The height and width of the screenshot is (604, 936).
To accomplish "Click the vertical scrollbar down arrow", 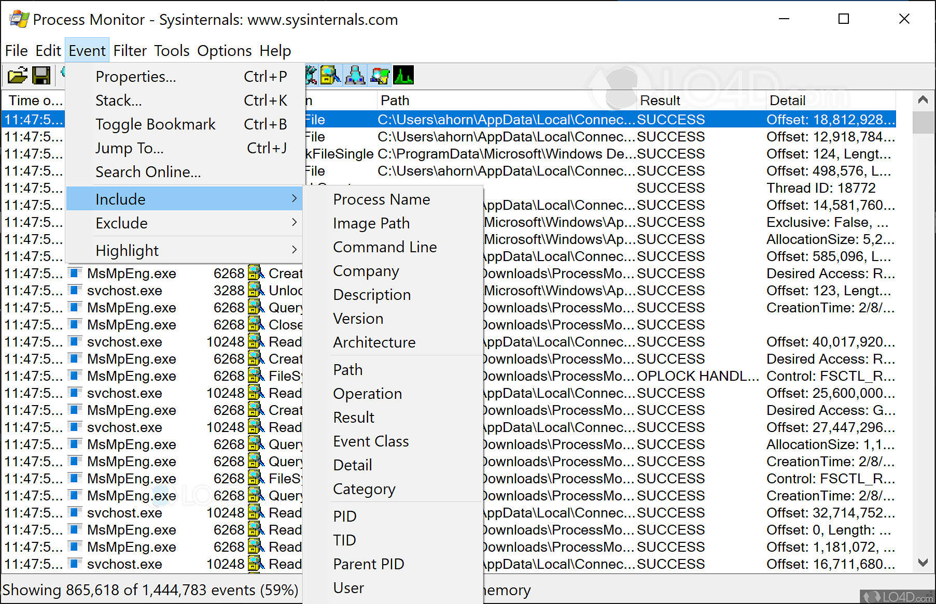I will pos(923,563).
